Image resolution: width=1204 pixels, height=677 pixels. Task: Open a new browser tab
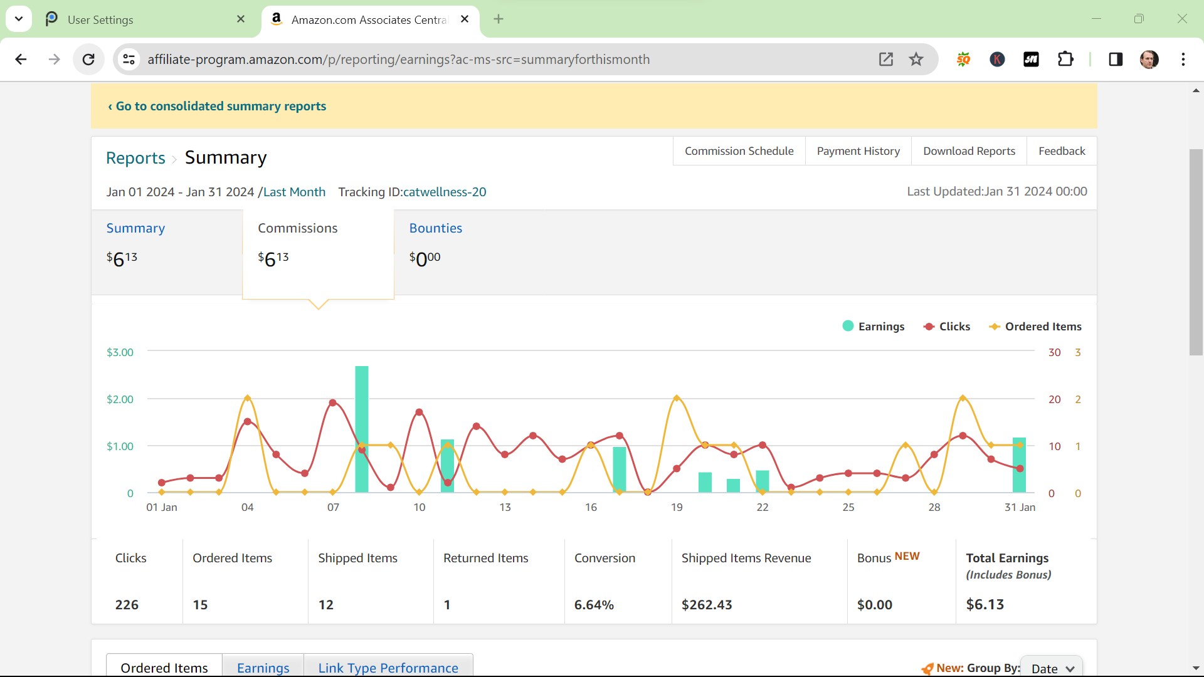[x=499, y=19]
